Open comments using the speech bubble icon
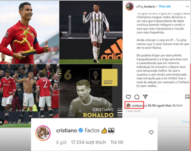The height and width of the screenshot is (151, 191). [137, 97]
